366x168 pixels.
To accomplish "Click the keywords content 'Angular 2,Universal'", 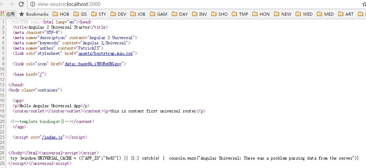I will tap(104, 43).
